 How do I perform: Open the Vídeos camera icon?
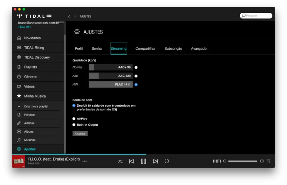[19, 86]
